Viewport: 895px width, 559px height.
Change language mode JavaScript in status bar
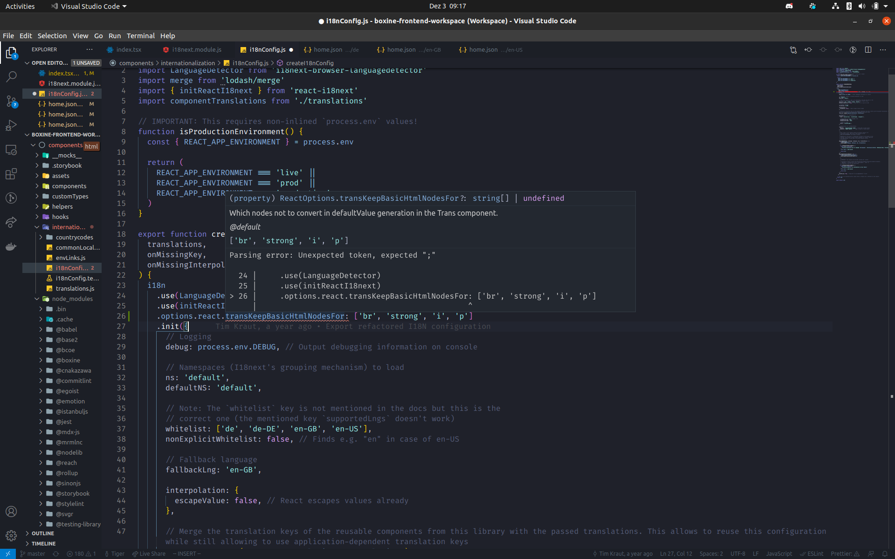(778, 554)
